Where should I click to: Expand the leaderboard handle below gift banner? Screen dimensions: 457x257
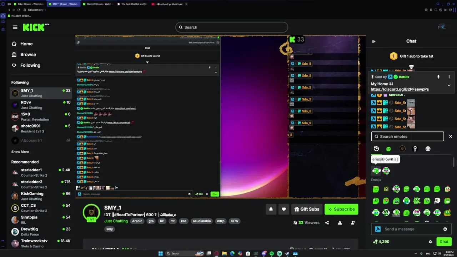tap(411, 67)
